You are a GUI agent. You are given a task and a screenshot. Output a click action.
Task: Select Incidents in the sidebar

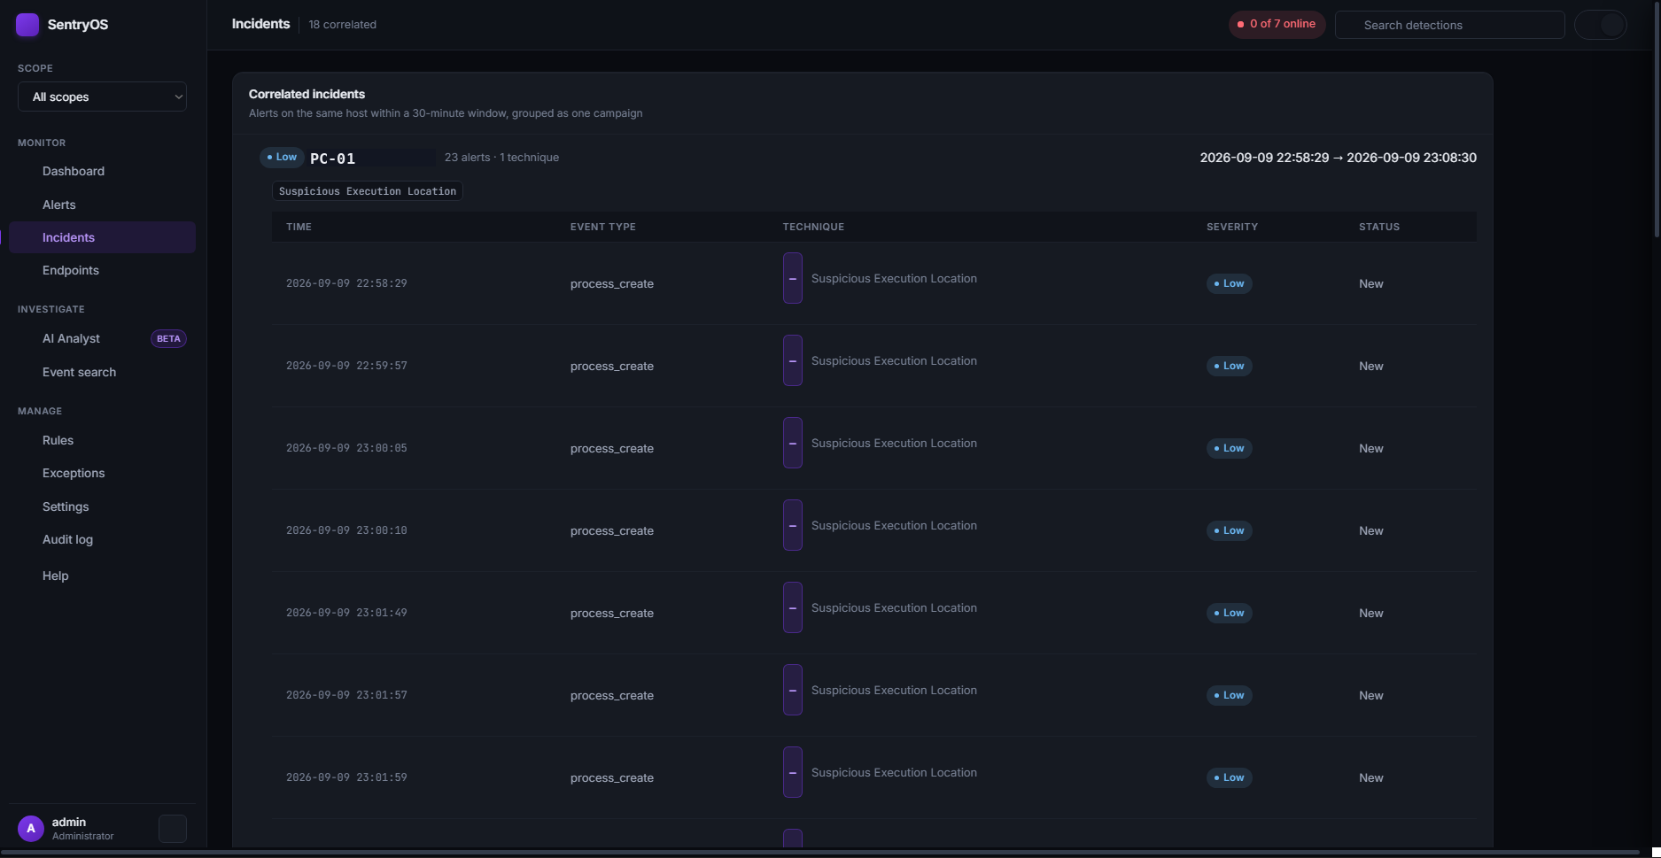coord(102,237)
